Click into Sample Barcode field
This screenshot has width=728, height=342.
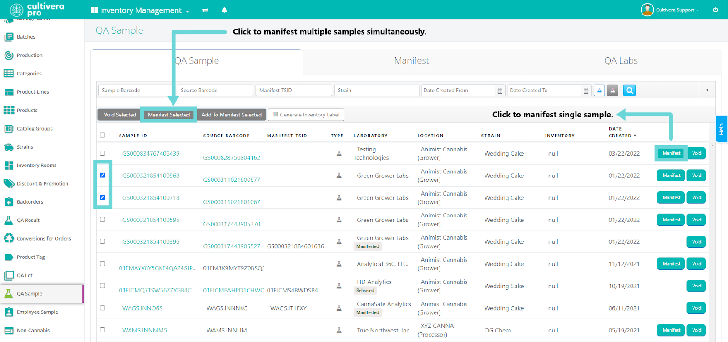coord(136,91)
